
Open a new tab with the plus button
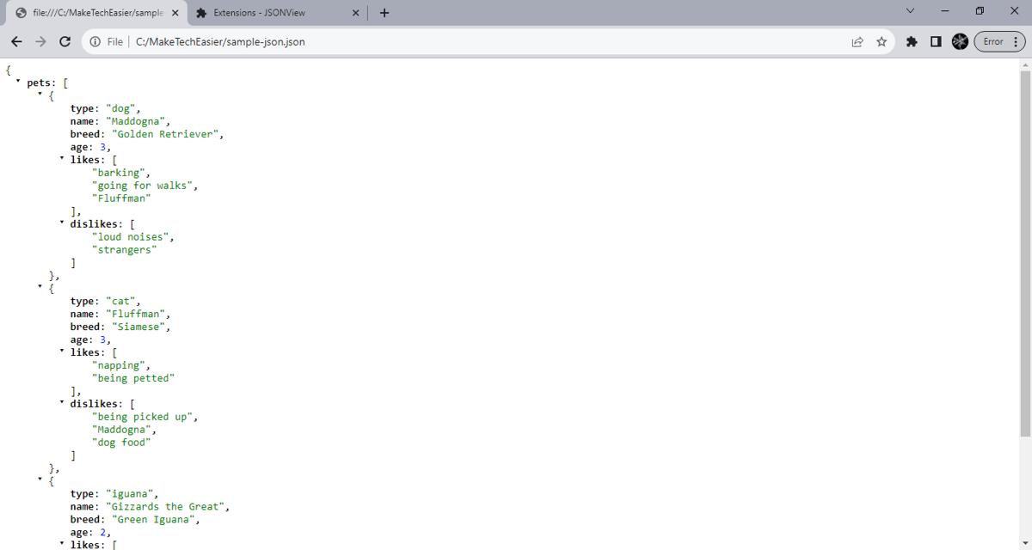pos(384,13)
